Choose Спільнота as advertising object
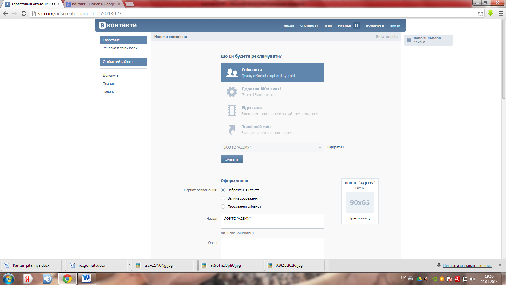 (x=273, y=73)
